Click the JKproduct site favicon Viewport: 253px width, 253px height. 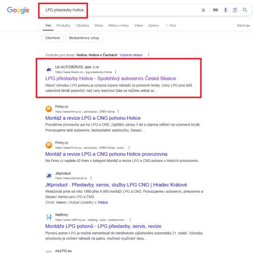tap(49, 175)
